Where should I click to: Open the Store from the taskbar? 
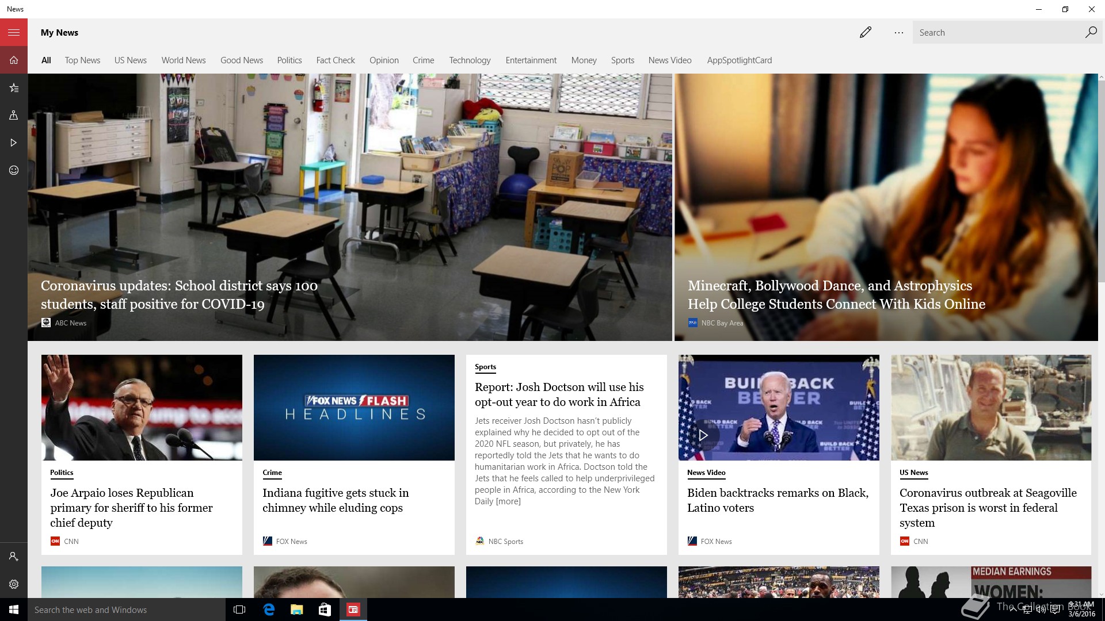325,609
